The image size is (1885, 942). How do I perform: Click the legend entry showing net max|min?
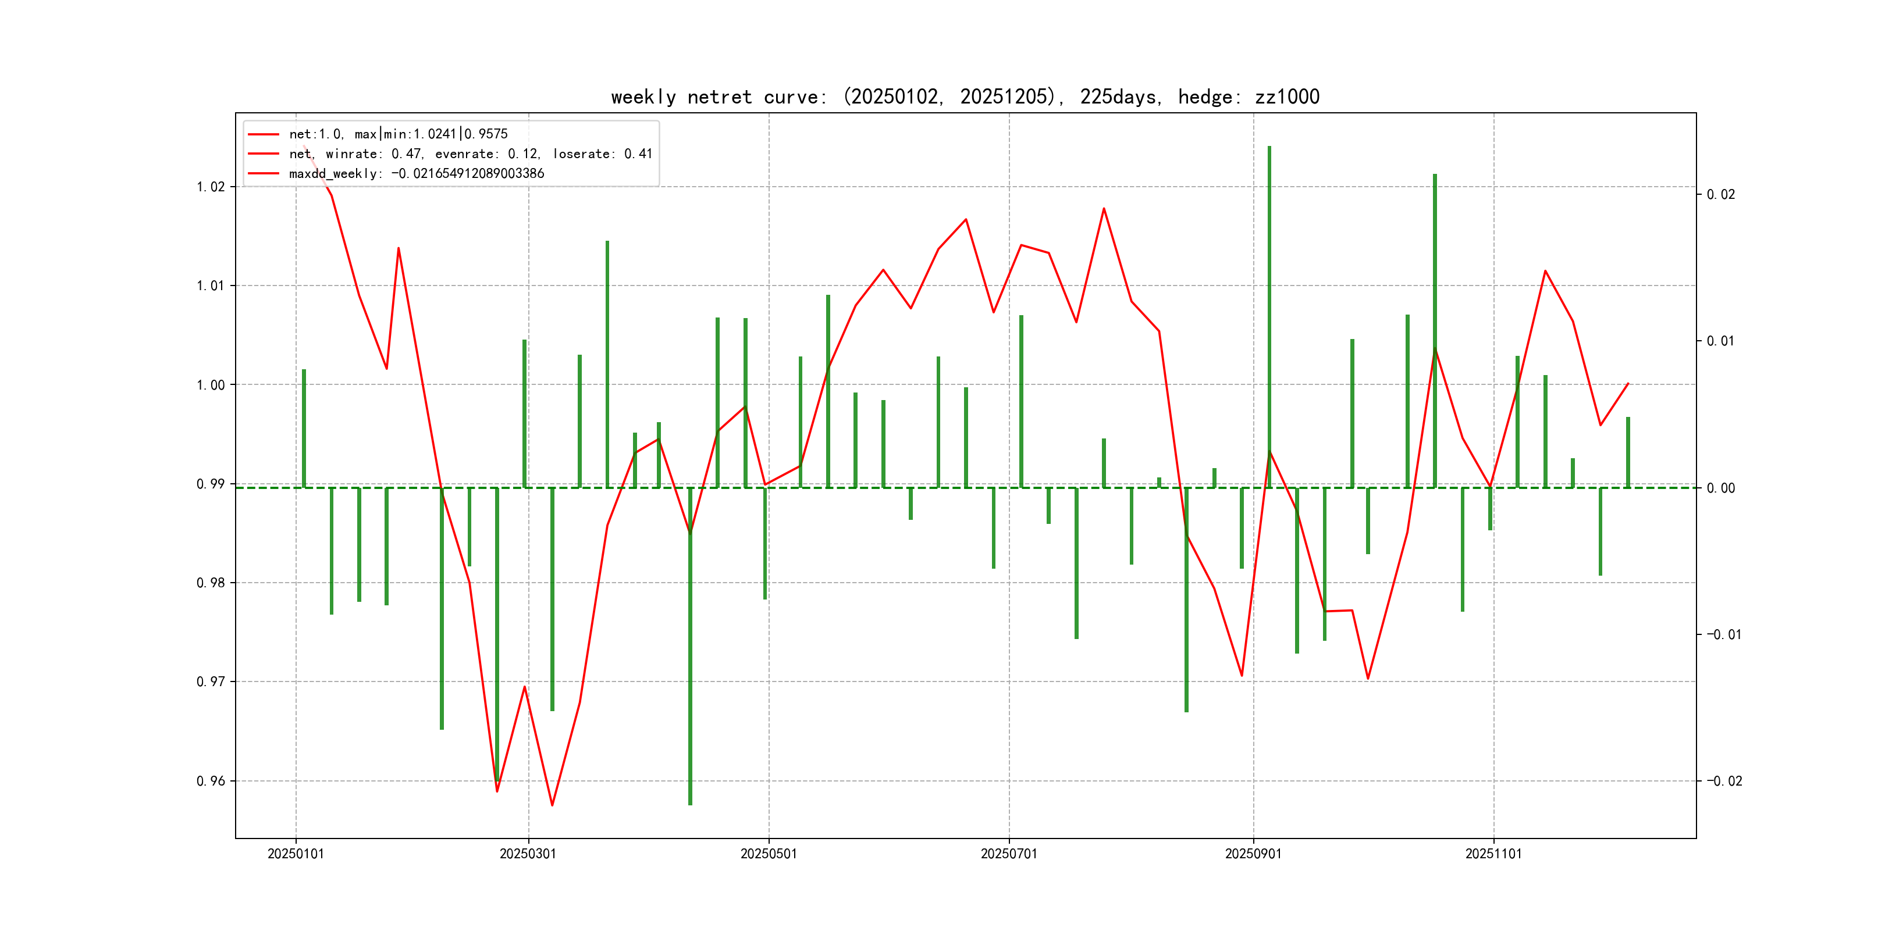point(397,134)
